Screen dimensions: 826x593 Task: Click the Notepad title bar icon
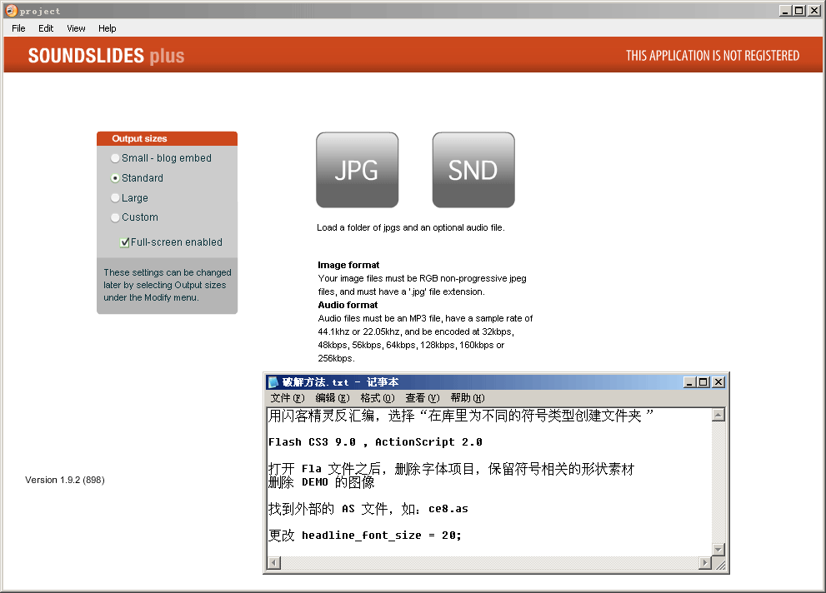click(273, 382)
